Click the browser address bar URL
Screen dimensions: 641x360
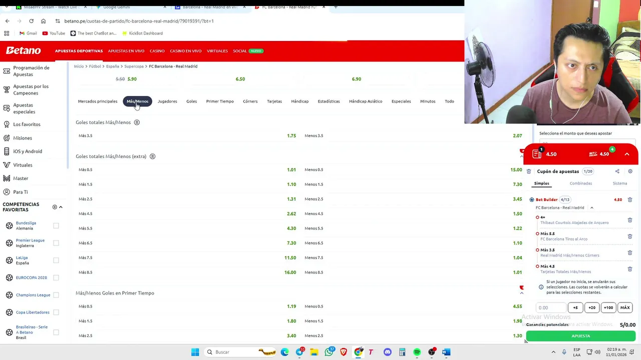(139, 21)
